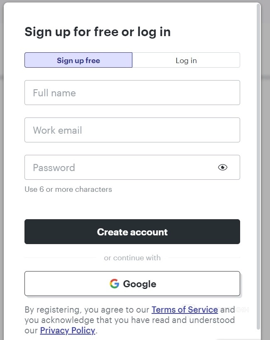Continue with the Google sign-in button

(x=132, y=284)
